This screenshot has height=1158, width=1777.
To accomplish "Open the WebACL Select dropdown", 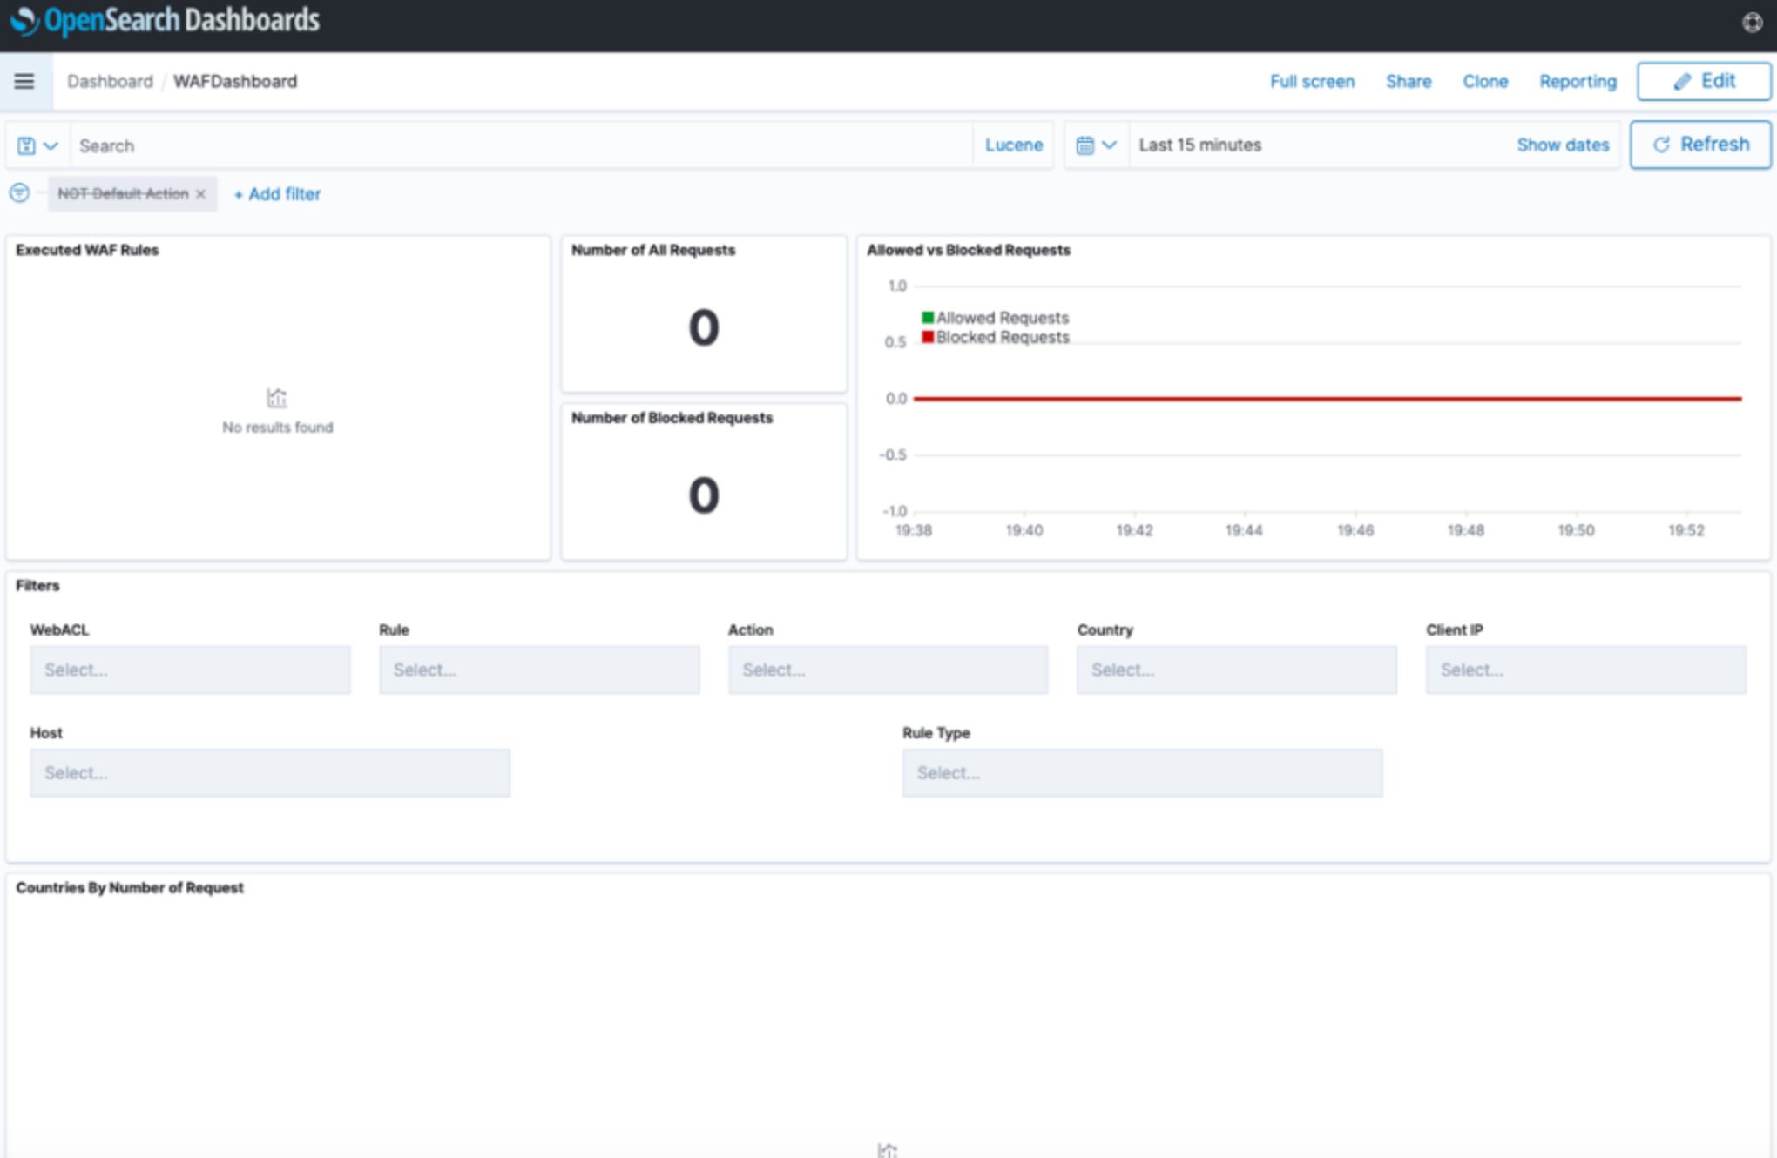I will pyautogui.click(x=189, y=670).
